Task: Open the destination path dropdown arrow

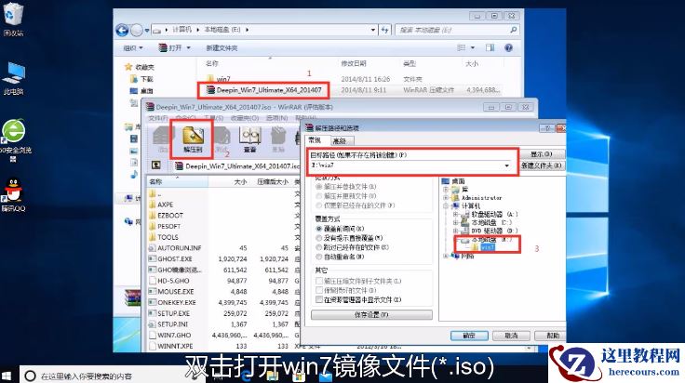Action: 506,165
